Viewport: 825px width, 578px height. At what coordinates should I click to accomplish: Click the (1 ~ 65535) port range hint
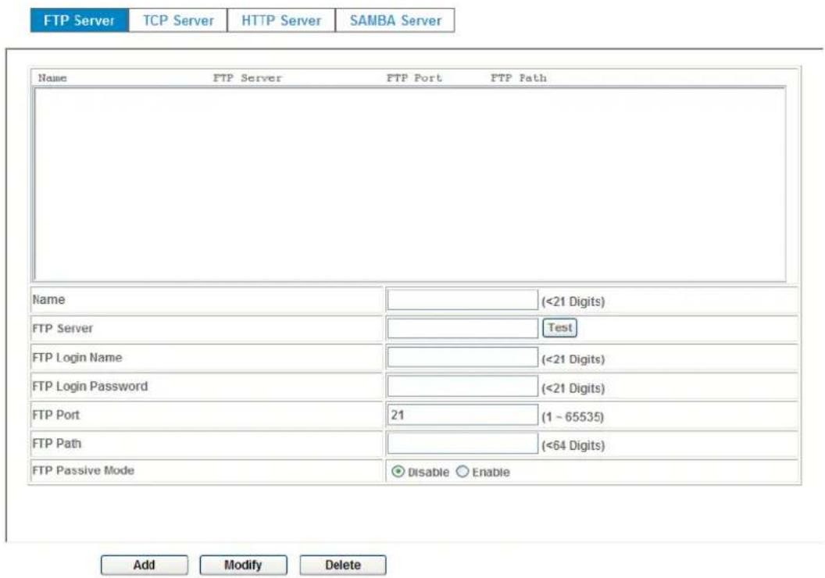[x=573, y=417]
